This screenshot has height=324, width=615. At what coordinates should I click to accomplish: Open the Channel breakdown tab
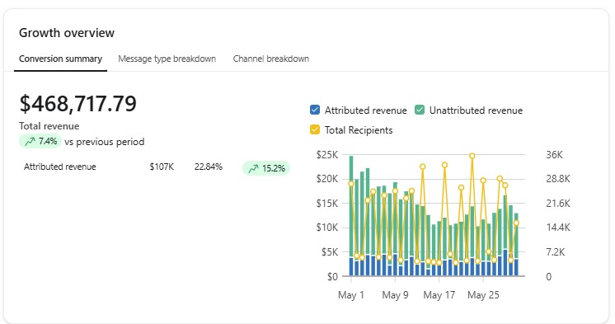[x=271, y=59]
